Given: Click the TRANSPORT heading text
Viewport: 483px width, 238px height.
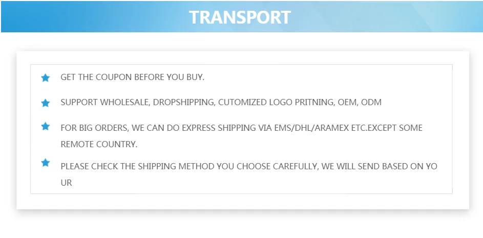Looking at the screenshot, I should (240, 17).
